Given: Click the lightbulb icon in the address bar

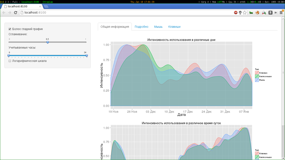Looking at the screenshot, I should pos(240,12).
